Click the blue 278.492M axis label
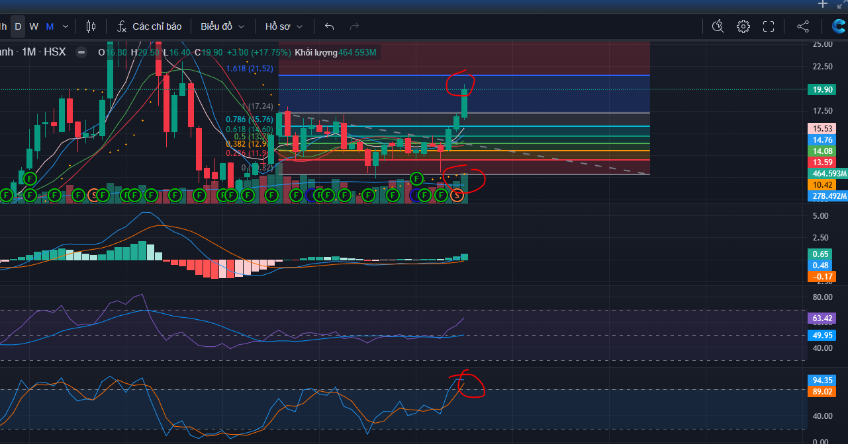The image size is (848, 444). coord(828,196)
